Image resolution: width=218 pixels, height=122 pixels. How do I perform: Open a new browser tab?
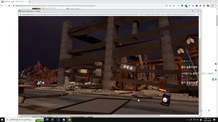[30, 2]
